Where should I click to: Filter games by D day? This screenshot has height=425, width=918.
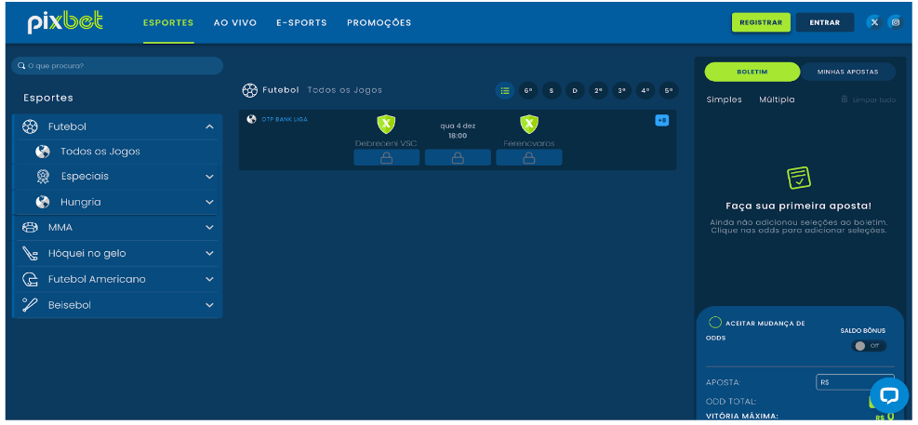click(x=575, y=91)
